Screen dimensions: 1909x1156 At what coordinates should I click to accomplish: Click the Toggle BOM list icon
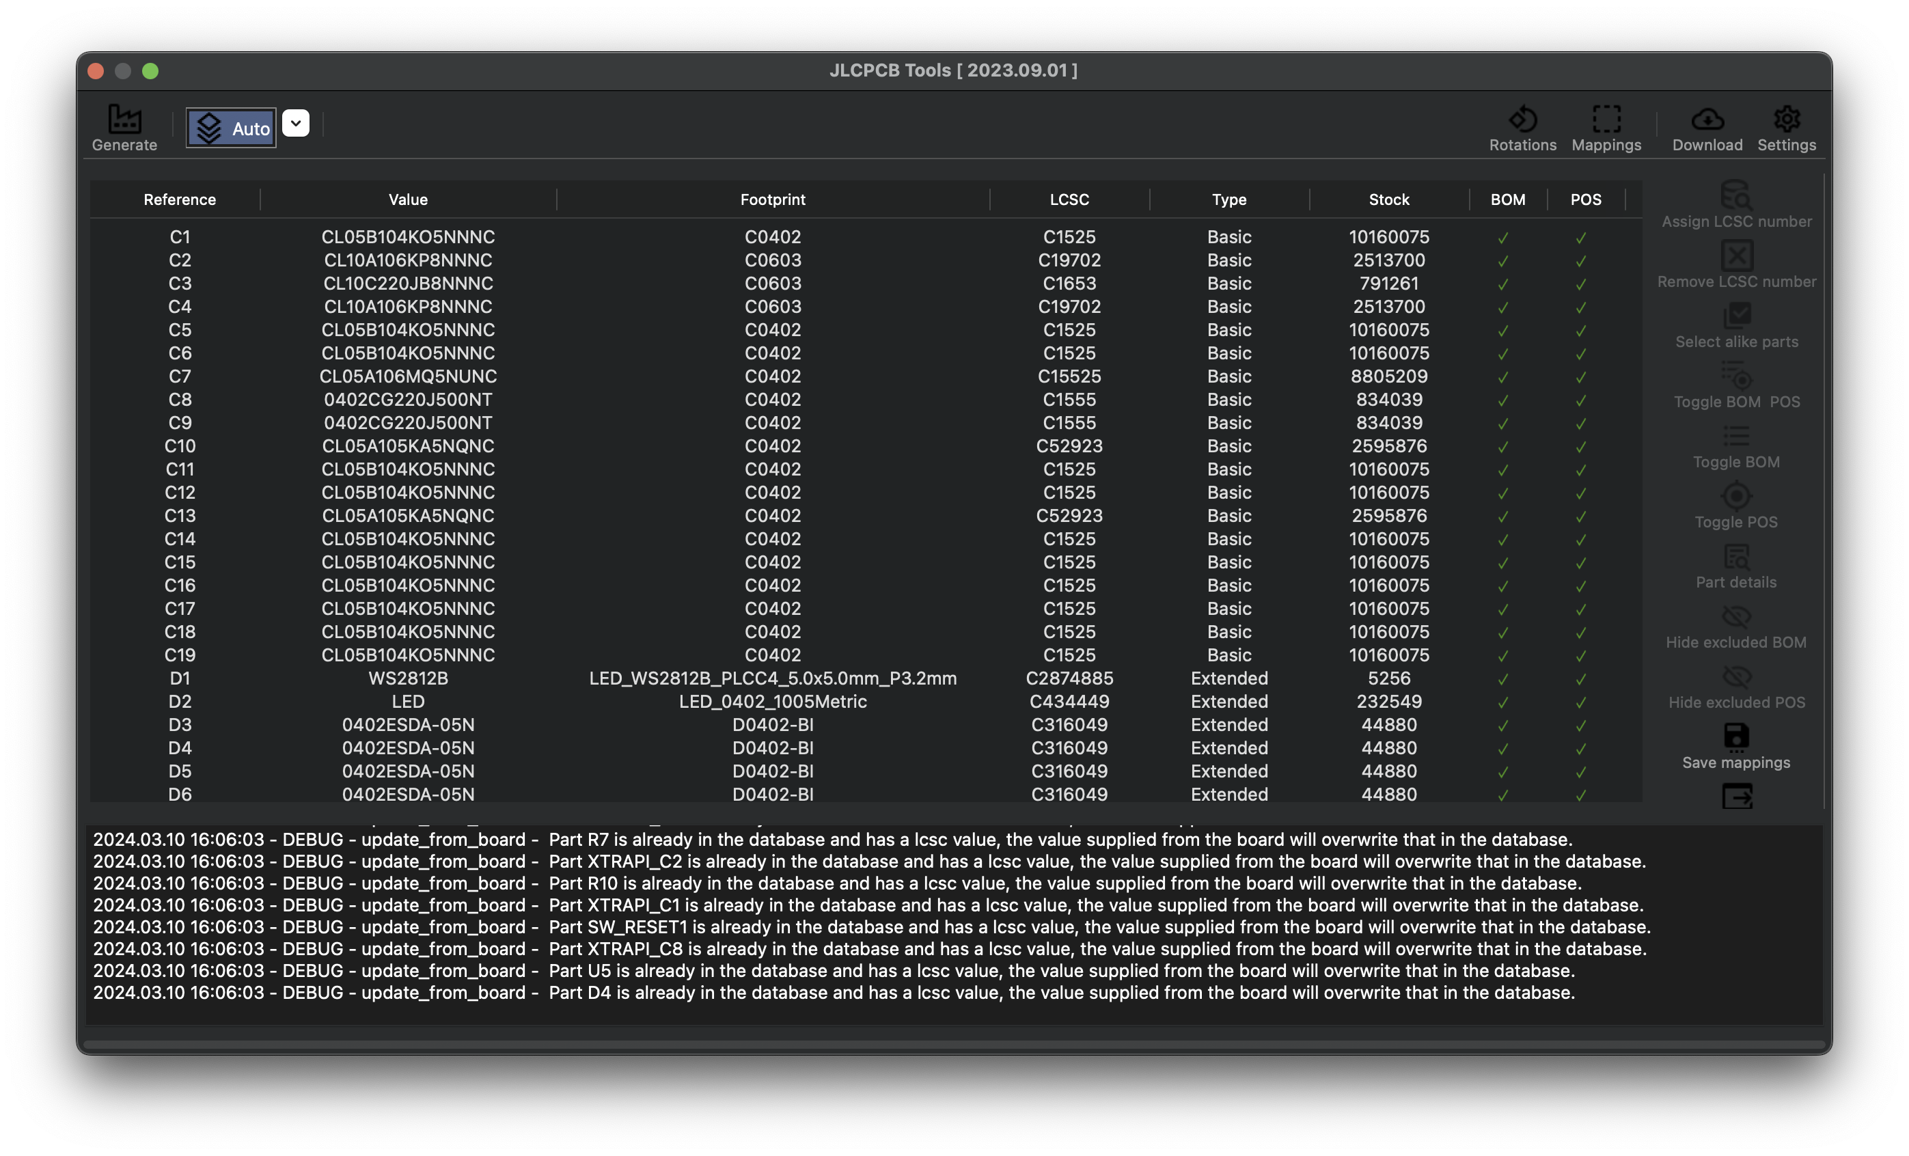(1736, 435)
